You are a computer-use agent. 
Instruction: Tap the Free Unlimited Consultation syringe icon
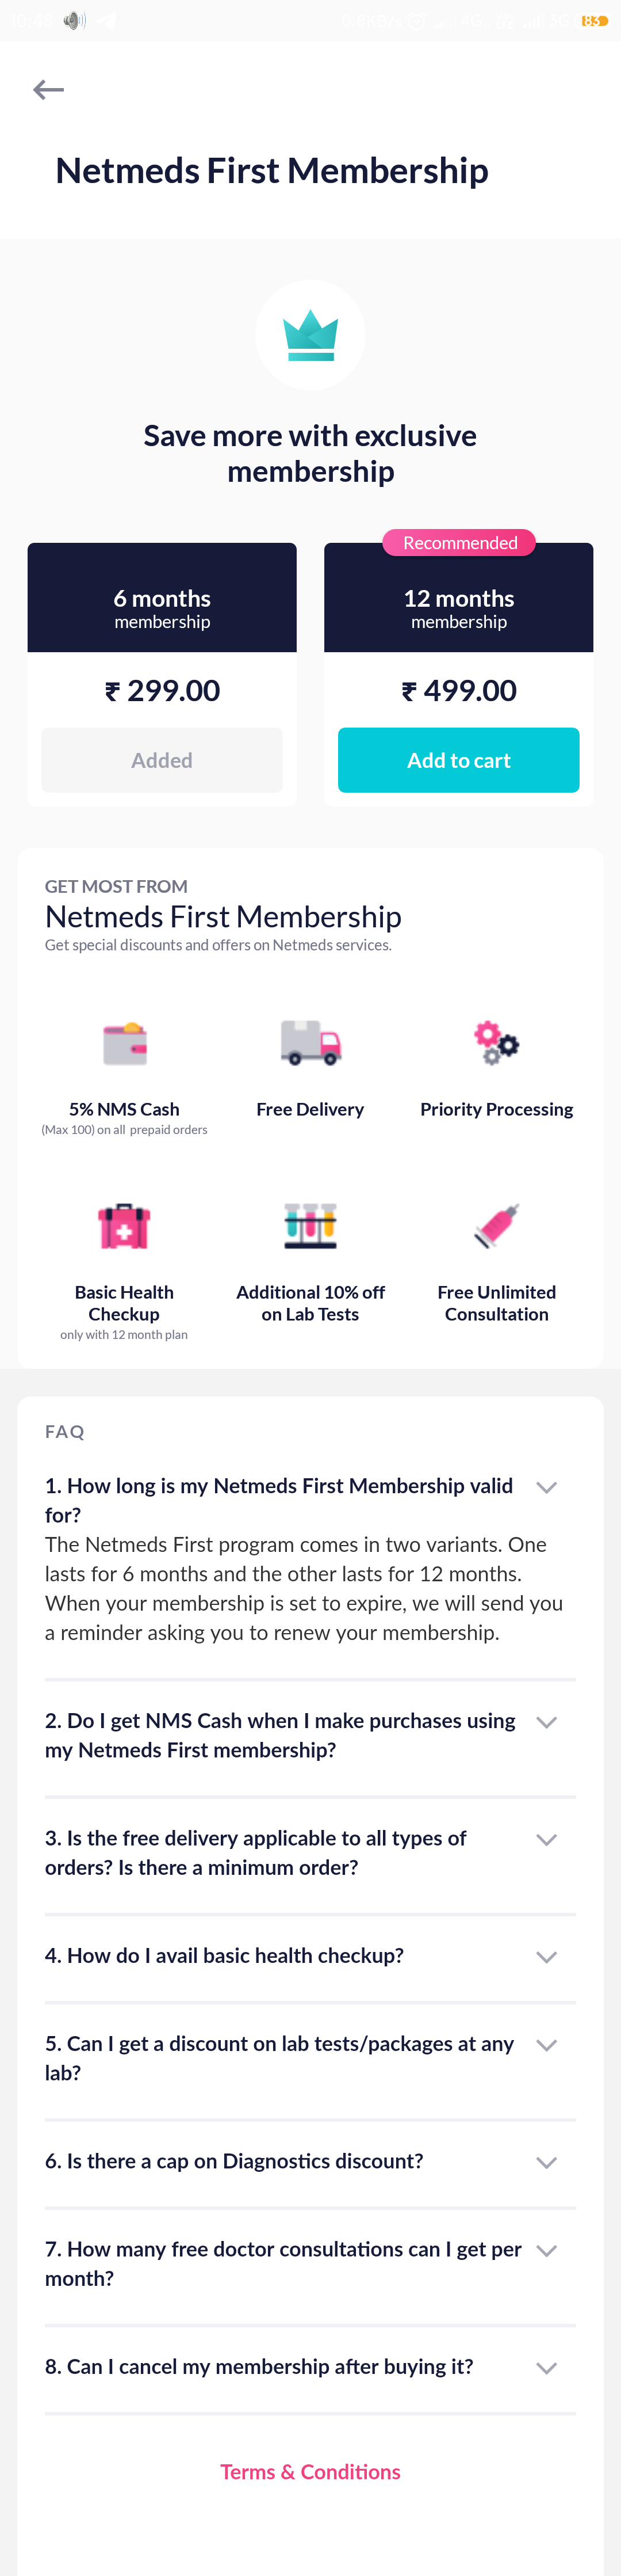tap(496, 1226)
